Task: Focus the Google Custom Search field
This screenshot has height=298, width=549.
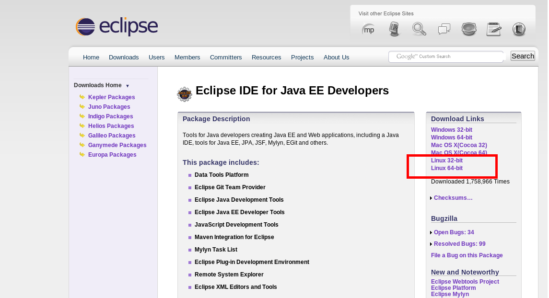Action: pos(446,57)
